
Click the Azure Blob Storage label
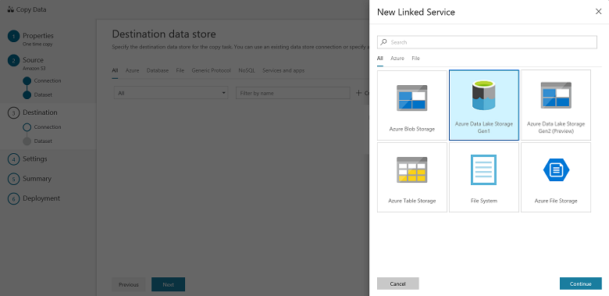(x=412, y=129)
